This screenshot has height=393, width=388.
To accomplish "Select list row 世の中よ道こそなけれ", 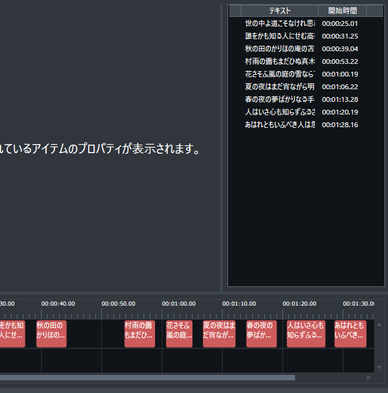I will [x=306, y=24].
